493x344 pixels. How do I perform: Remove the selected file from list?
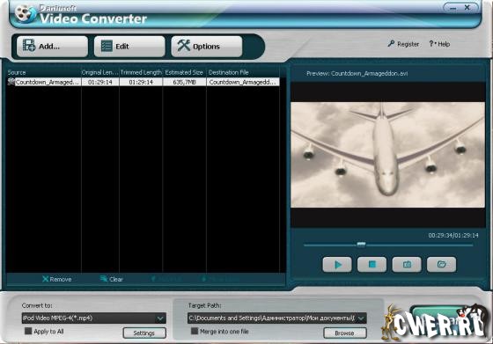(57, 279)
